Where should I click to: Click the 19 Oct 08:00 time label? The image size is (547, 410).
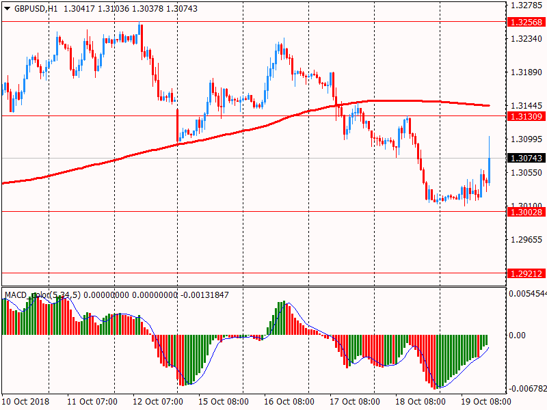coord(486,402)
